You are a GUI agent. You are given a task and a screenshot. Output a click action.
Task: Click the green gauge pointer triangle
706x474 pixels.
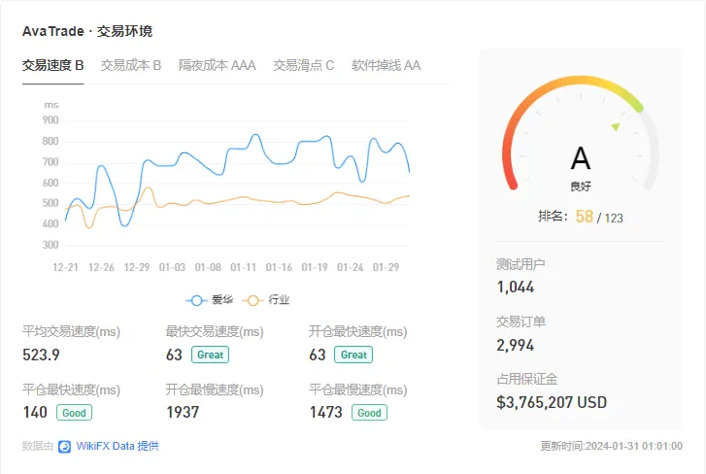(x=616, y=126)
